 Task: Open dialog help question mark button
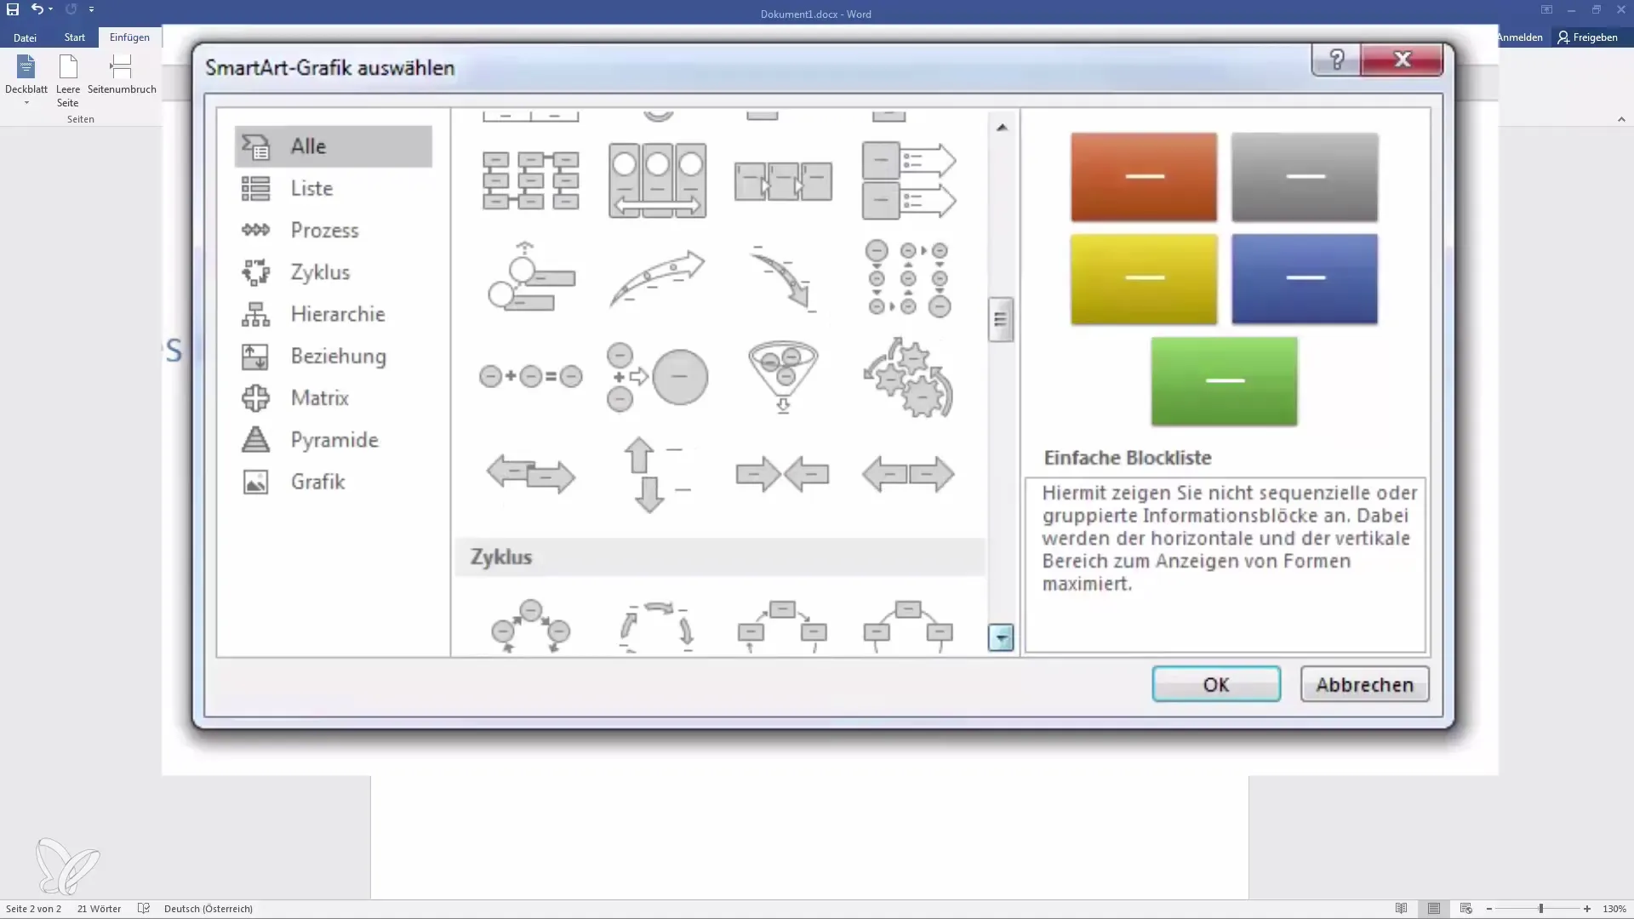[1336, 60]
